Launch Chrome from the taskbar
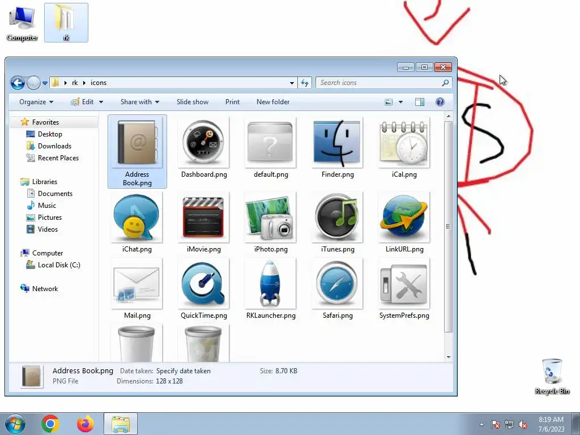The image size is (580, 435). click(50, 424)
